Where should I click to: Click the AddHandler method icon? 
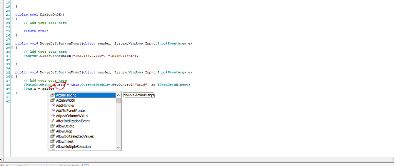pyautogui.click(x=52, y=106)
